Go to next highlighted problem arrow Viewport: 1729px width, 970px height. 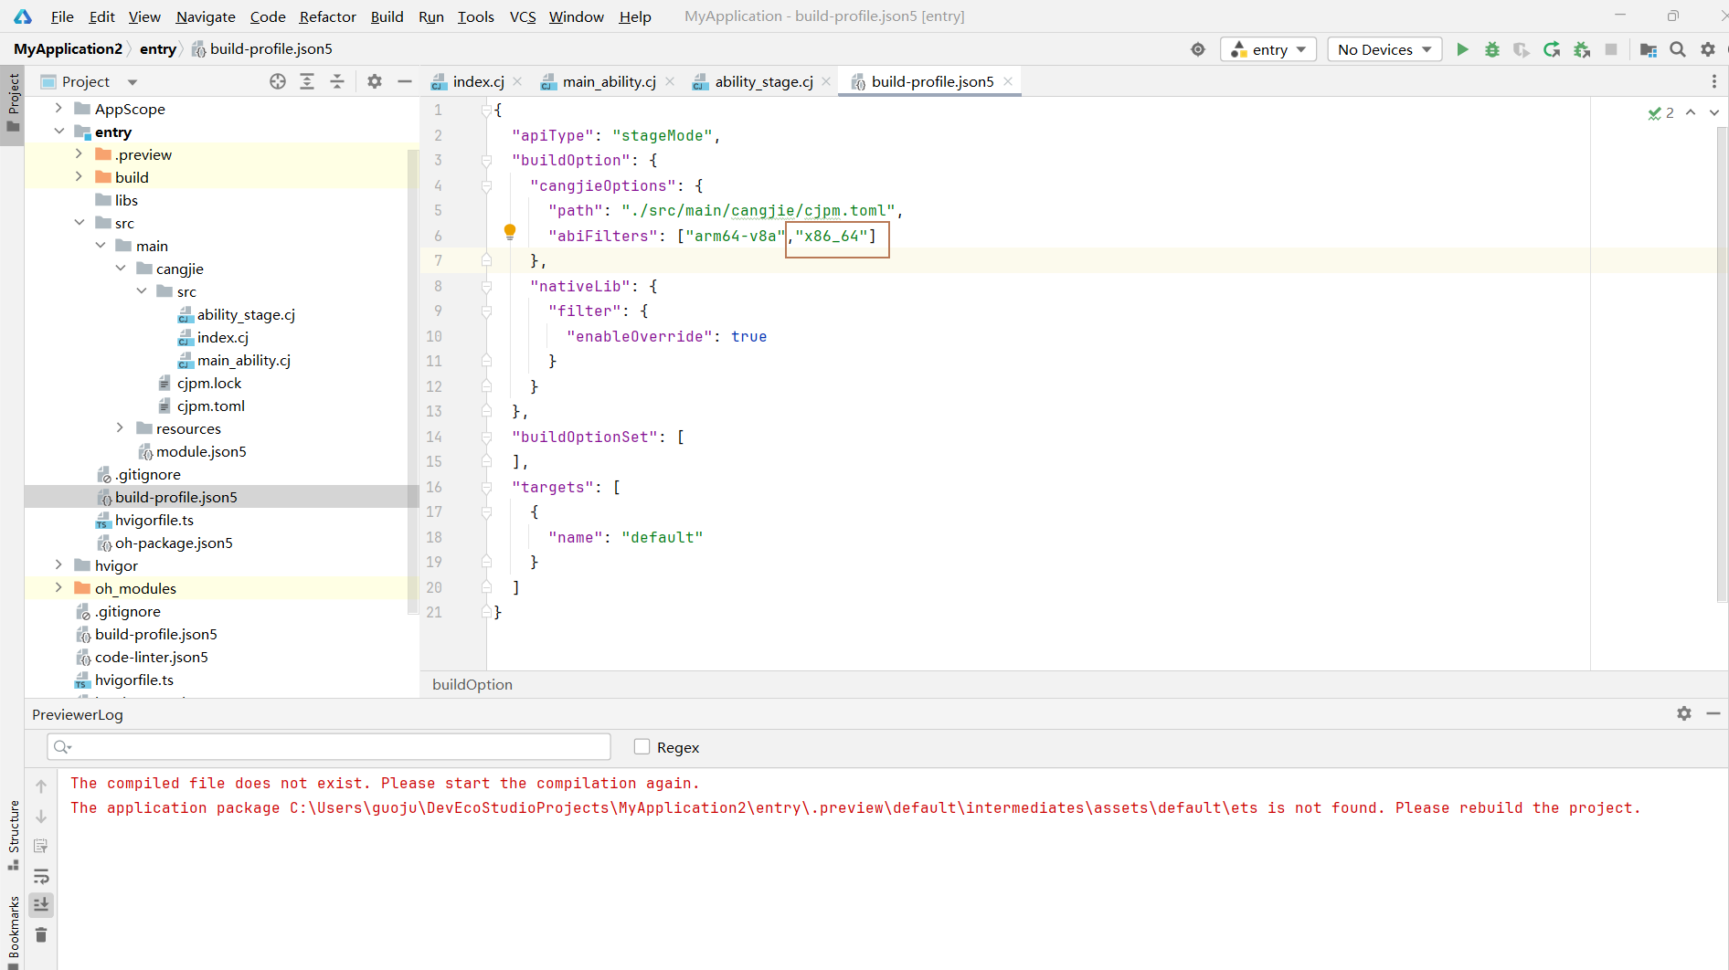click(x=1713, y=112)
